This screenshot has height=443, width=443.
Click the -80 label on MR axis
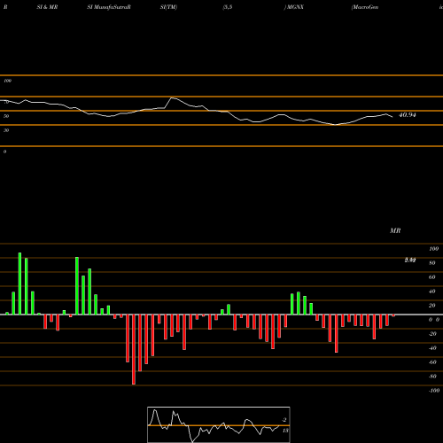pyautogui.click(x=432, y=377)
